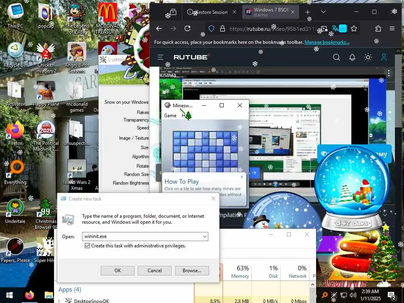Open the Manage bookmarks link
This screenshot has width=404, height=303.
coord(327,42)
